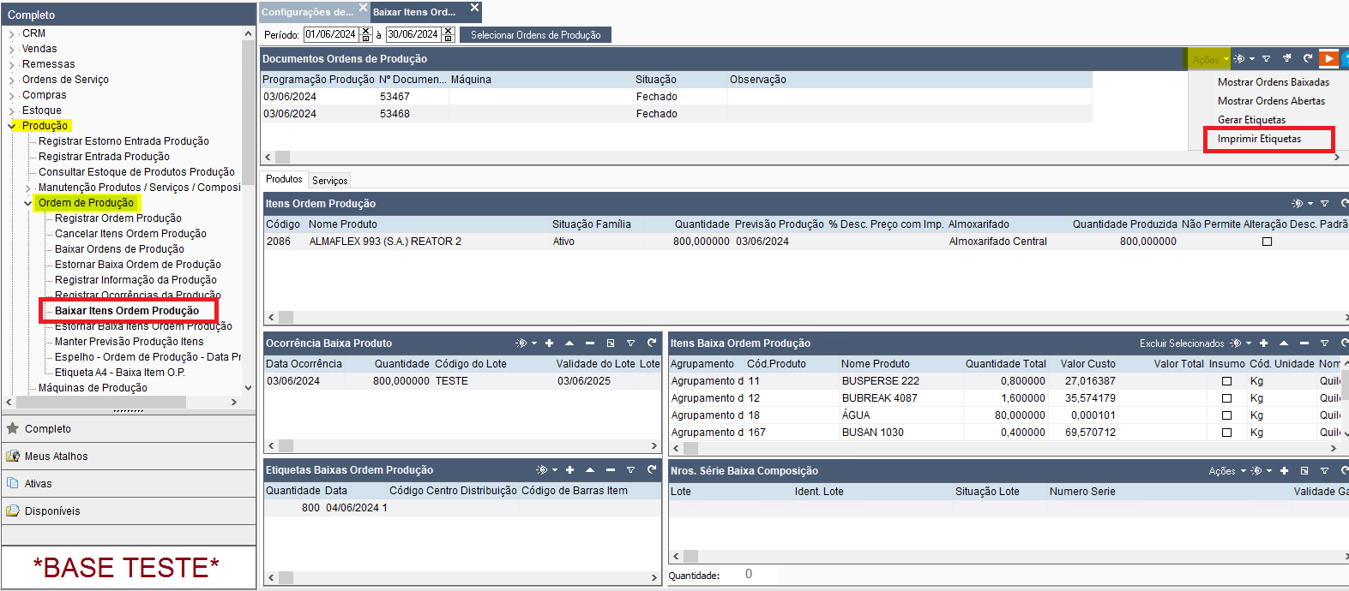This screenshot has width=1349, height=591.
Task: Select document row number 53468
Action: [x=676, y=114]
